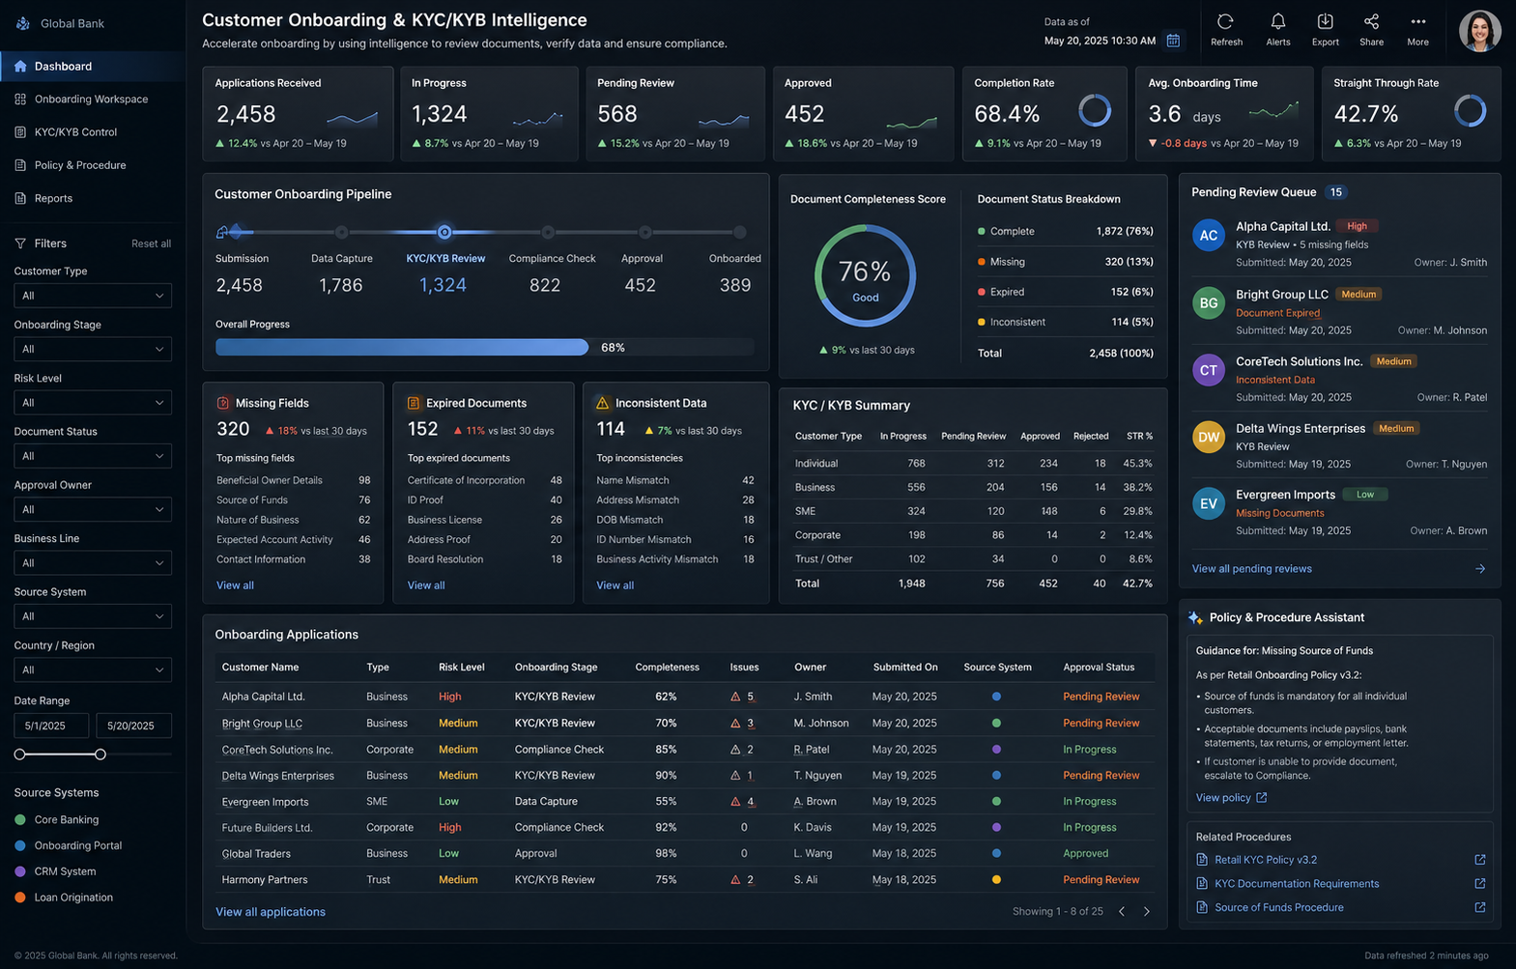The image size is (1516, 969).
Task: Click the left handle of the date range slider
Action: [19, 755]
